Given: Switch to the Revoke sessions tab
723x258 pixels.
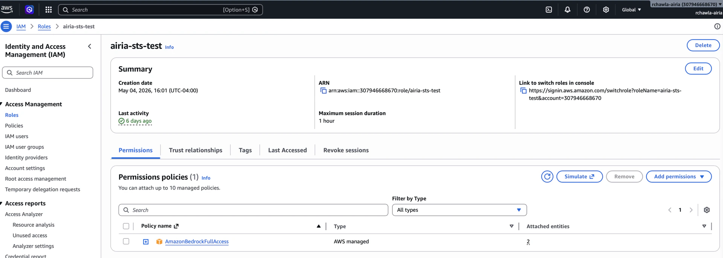Looking at the screenshot, I should point(346,150).
